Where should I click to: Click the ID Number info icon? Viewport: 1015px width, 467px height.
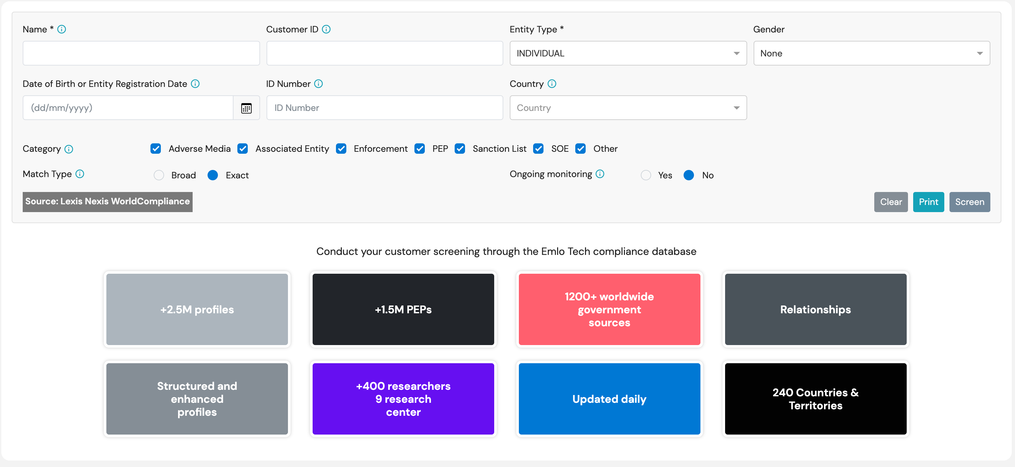(x=318, y=84)
